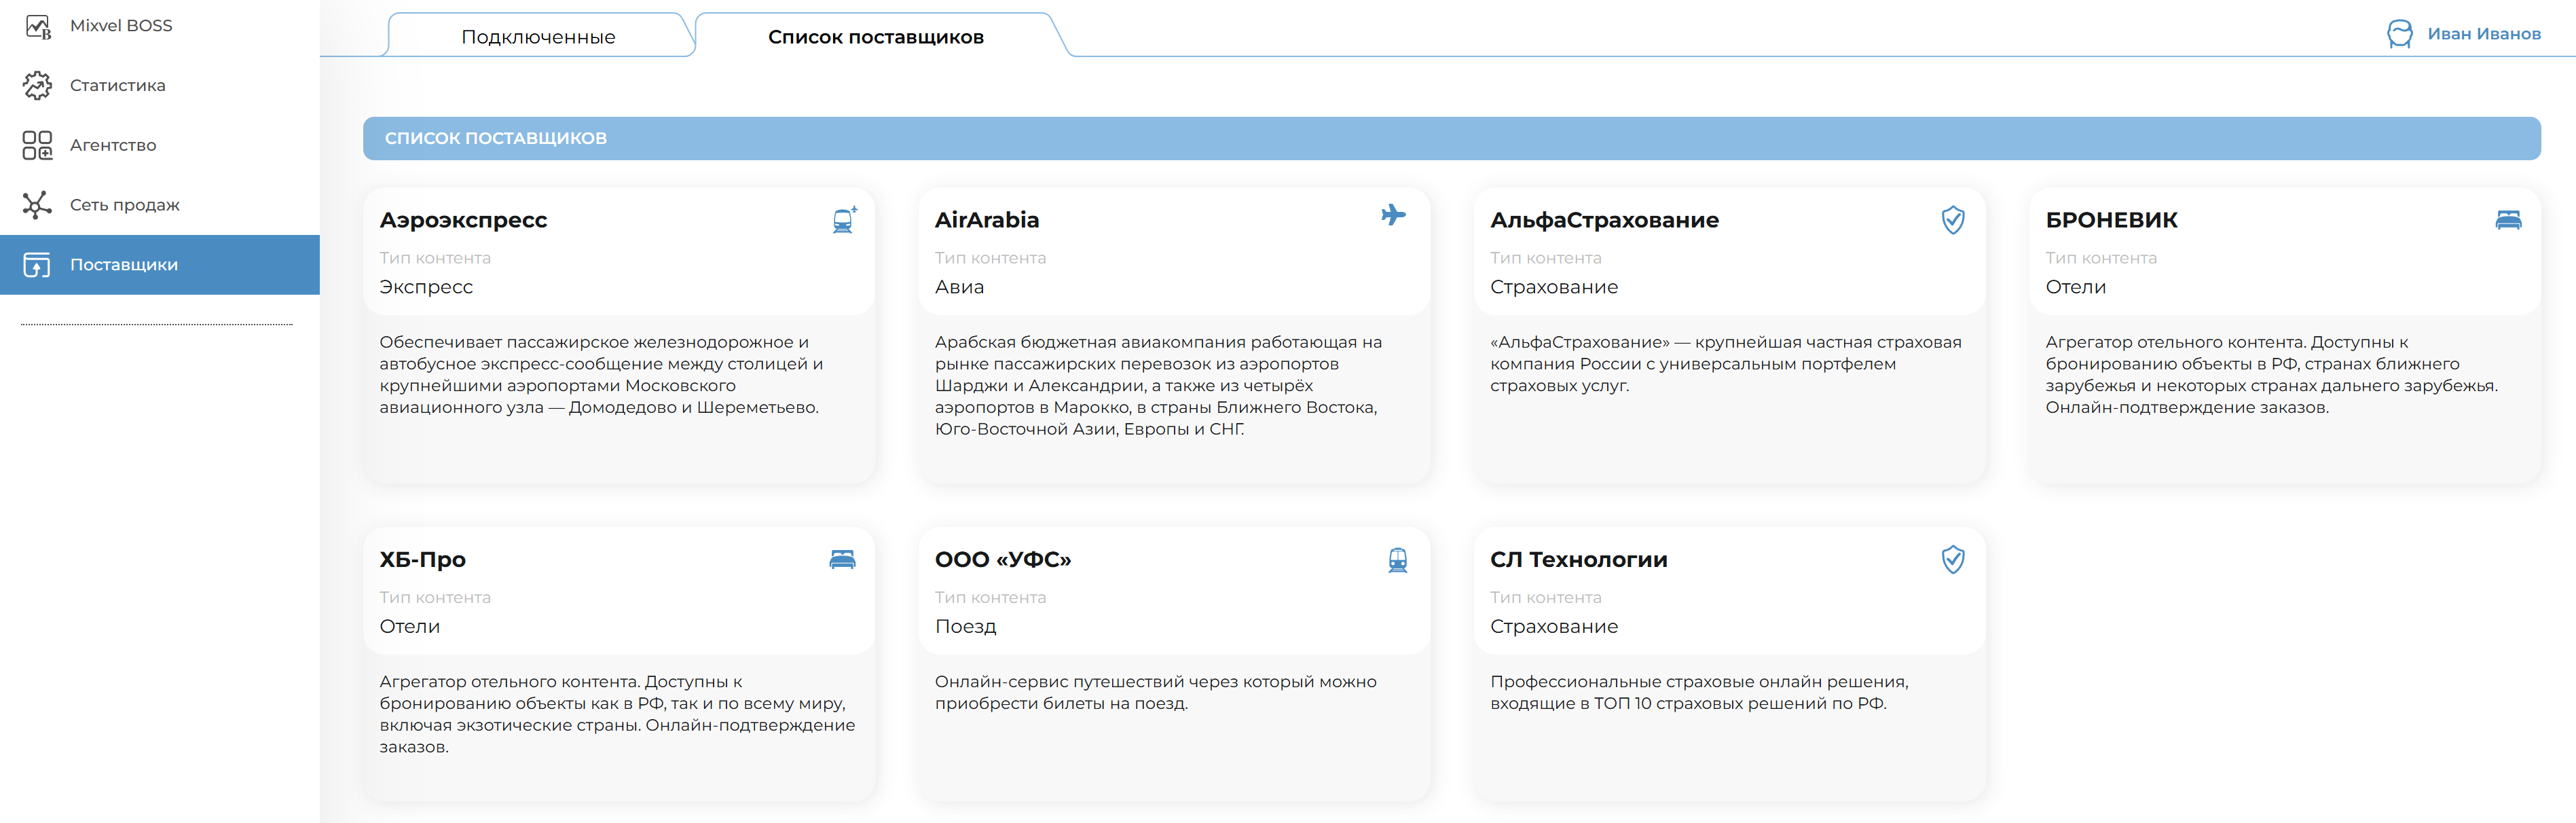Click the Агентство grid icon

tap(38, 146)
